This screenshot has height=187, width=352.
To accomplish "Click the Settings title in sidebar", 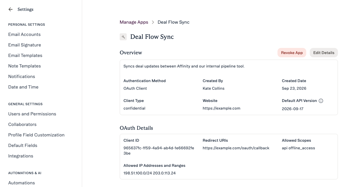I will pos(26,9).
